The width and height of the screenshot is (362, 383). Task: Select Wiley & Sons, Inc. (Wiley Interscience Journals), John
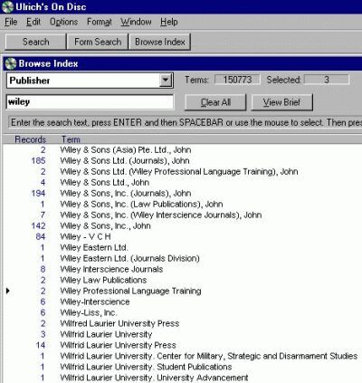(x=161, y=215)
